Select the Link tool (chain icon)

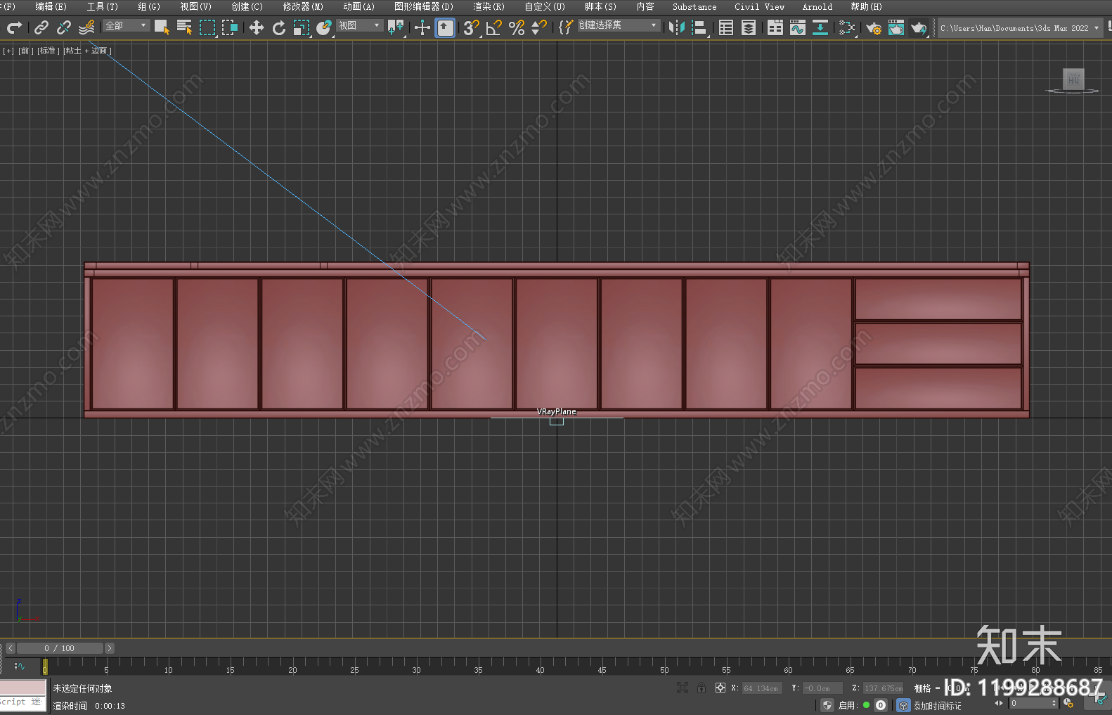(x=41, y=27)
